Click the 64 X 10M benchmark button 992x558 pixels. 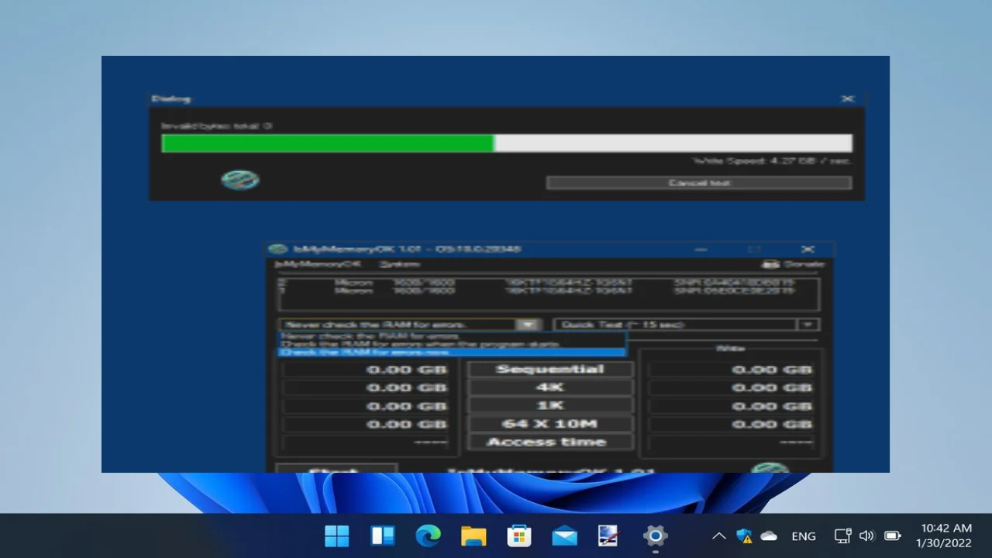point(550,424)
